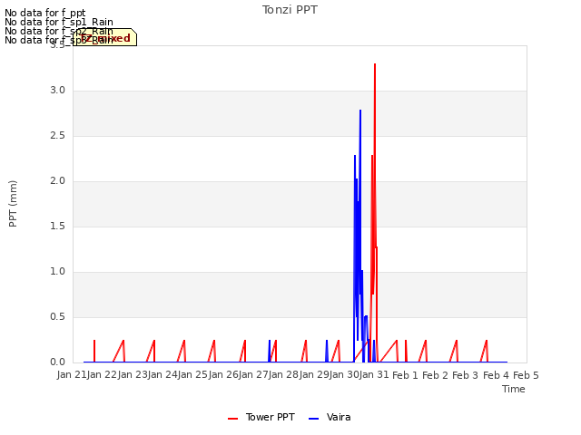This screenshot has width=581, height=435.
Task: Click the TZ_mixed annotation label
Action: coord(105,38)
